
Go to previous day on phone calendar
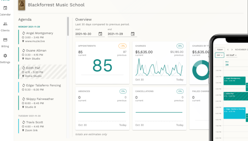(x=228, y=50)
